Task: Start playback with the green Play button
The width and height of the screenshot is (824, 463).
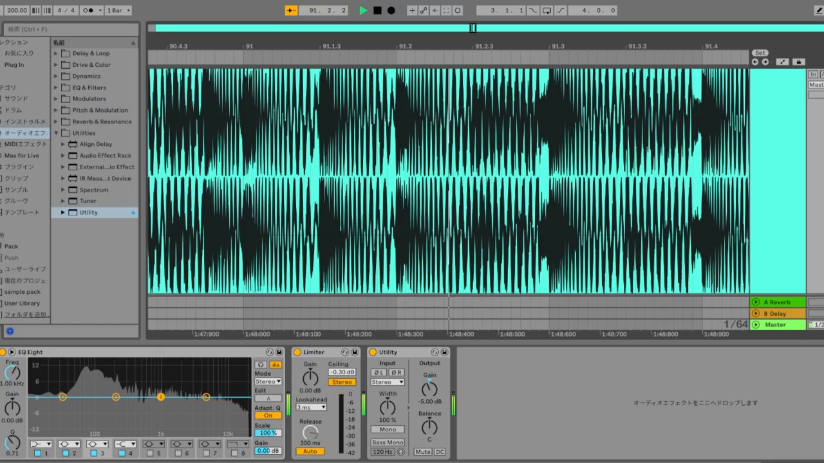Action: 364,10
